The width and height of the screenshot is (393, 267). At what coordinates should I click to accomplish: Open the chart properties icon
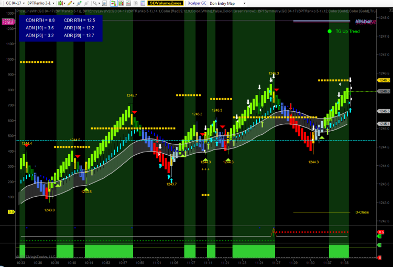pyautogui.click(x=143, y=3)
